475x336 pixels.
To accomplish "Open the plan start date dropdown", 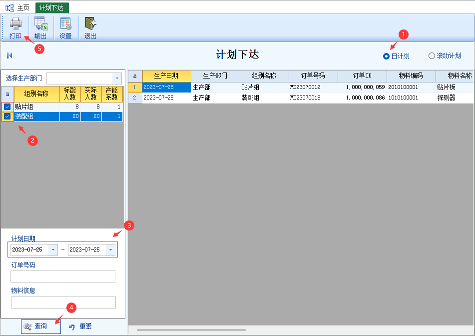I will (53, 249).
